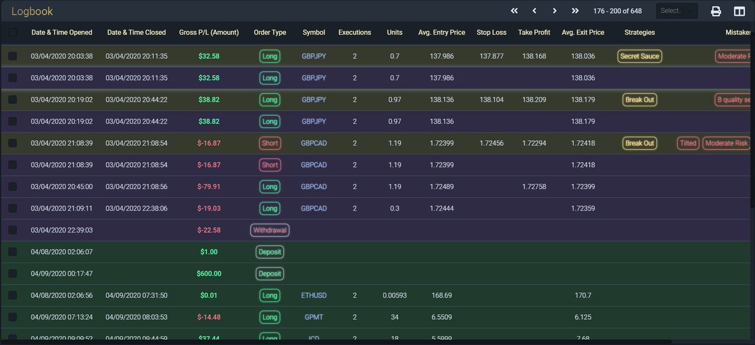
Task: Click opened date 04/09/2020 00:17:47
Action: [62, 274]
